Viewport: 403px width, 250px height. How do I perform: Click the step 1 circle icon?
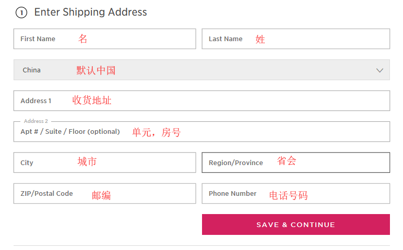point(21,13)
